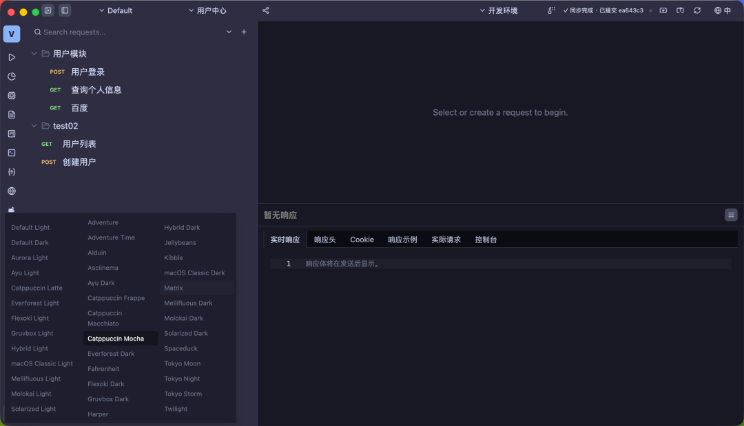Screen dimensions: 744x426
Task: Select the Hybrid Dark theme
Action: pyautogui.click(x=182, y=228)
